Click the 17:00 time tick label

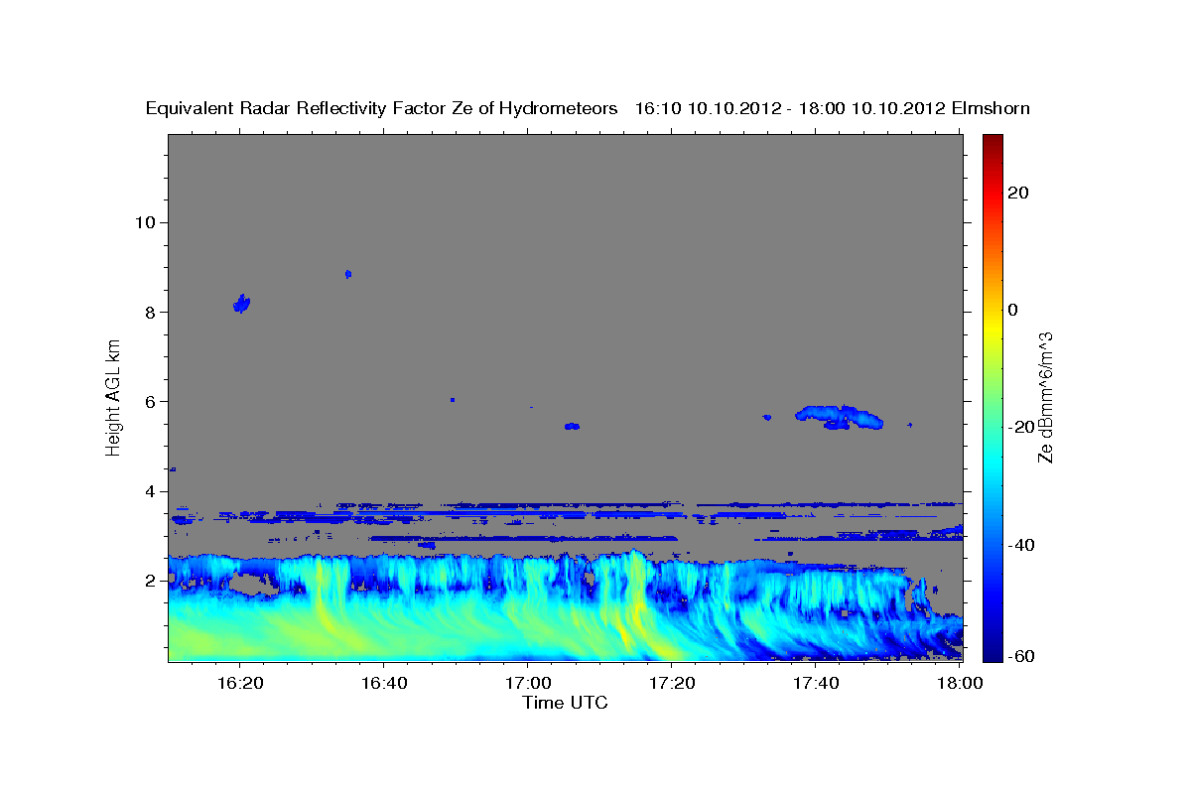(528, 684)
